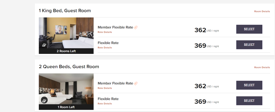Open photo gallery icon on Queen Beds room
Image resolution: width=275 pixels, height=112 pixels.
(x=44, y=100)
